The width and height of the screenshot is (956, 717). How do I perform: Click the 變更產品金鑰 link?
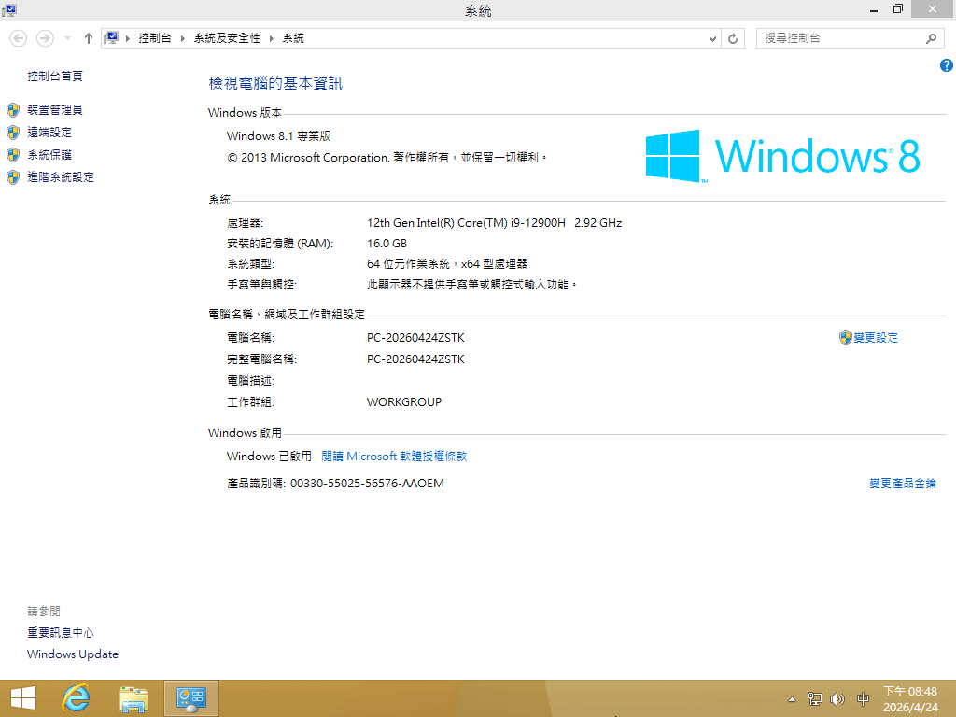pyautogui.click(x=902, y=484)
